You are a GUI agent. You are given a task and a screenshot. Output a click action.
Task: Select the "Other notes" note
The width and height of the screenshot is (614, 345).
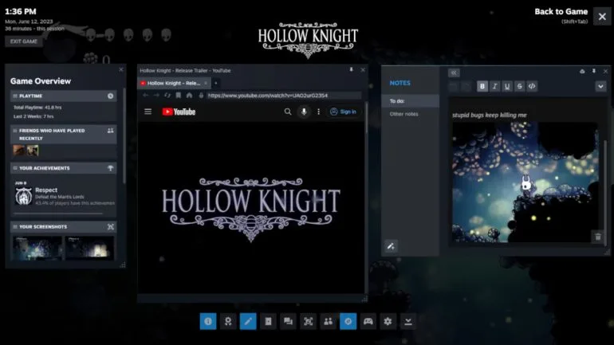411,114
